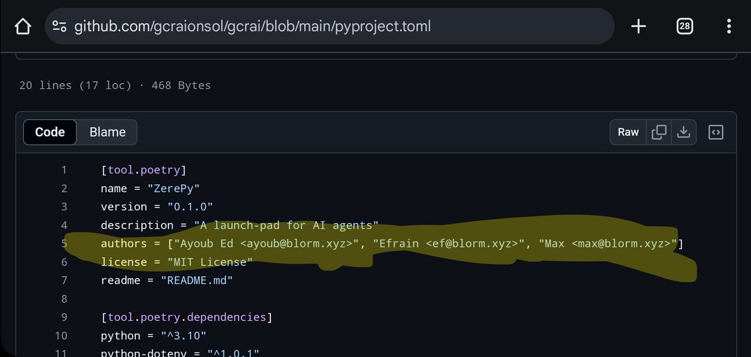The image size is (751, 357).
Task: Select line number 9
Action: (x=63, y=318)
